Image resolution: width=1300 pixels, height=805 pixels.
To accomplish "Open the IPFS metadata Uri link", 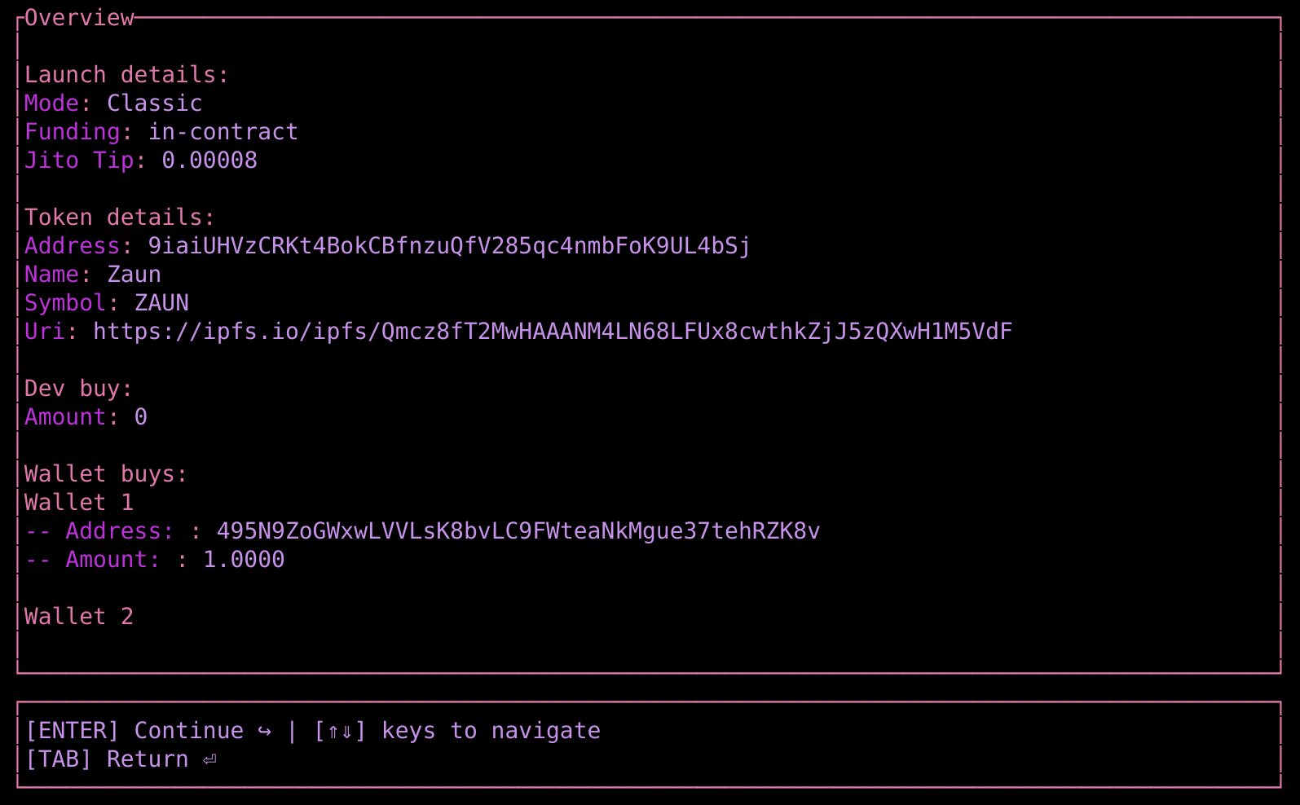I will coord(552,332).
